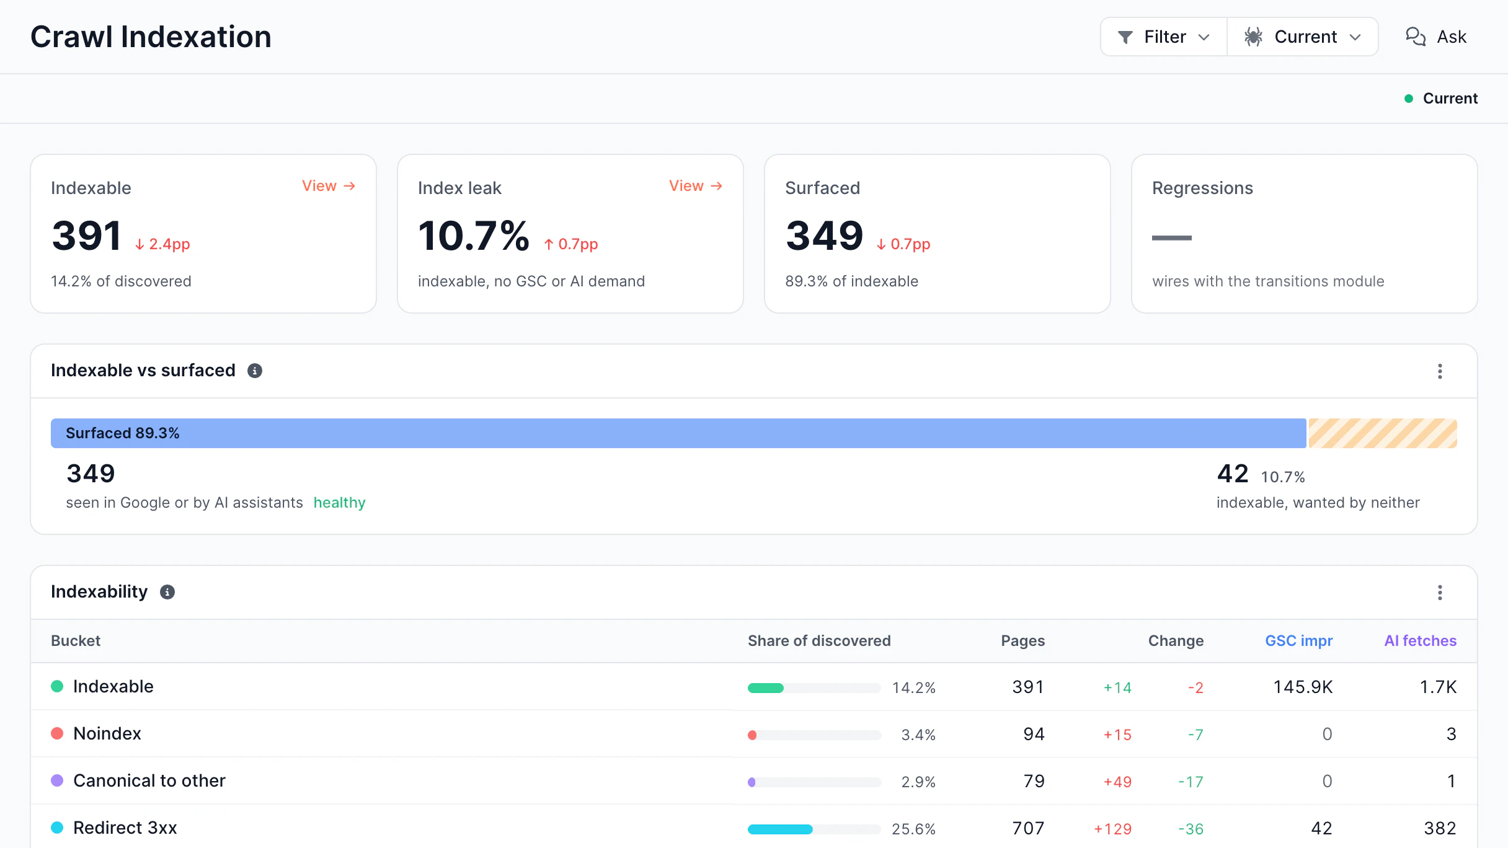The width and height of the screenshot is (1508, 848).
Task: Open info icon next to Indexability heading
Action: [x=167, y=592]
